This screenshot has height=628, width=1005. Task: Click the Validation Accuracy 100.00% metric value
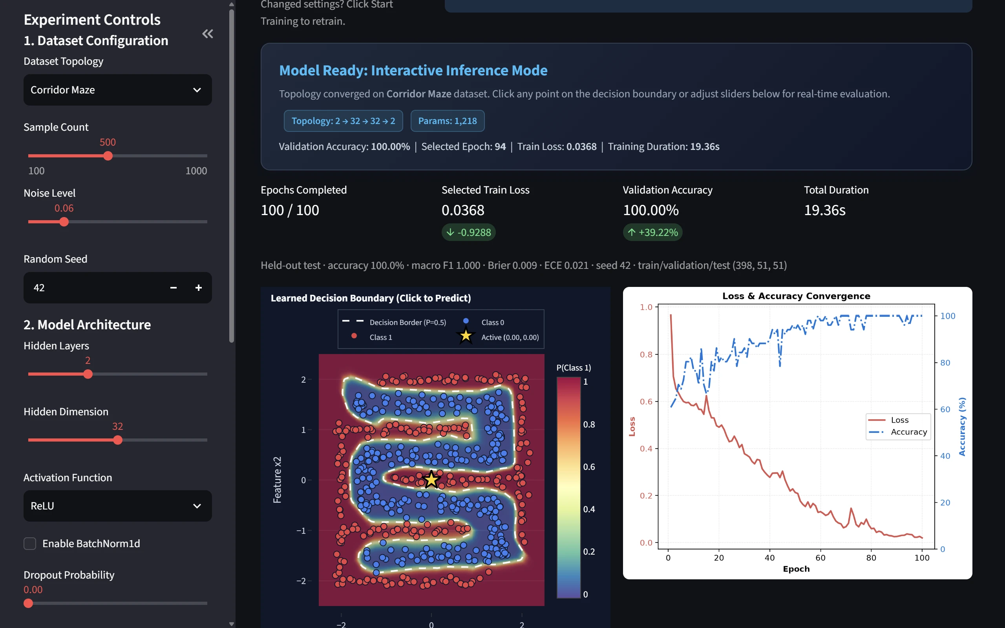651,210
